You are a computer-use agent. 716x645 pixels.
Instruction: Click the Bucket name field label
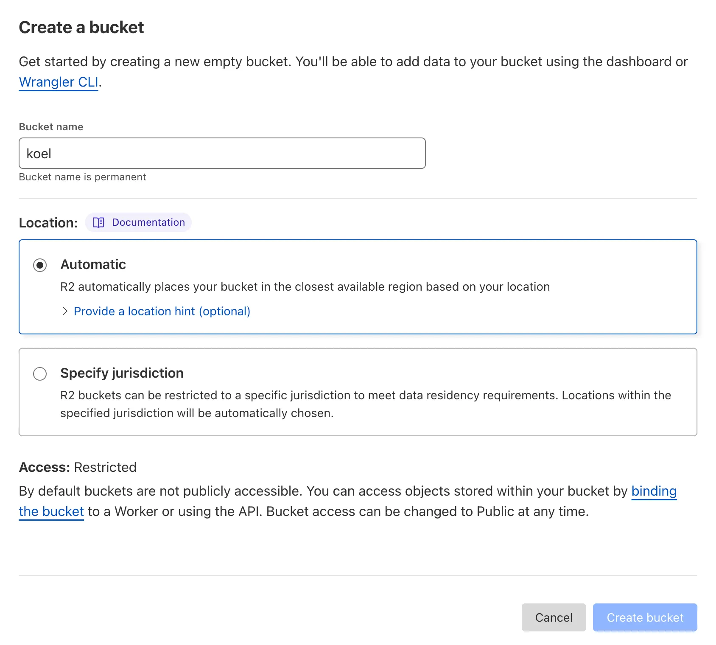(x=51, y=127)
